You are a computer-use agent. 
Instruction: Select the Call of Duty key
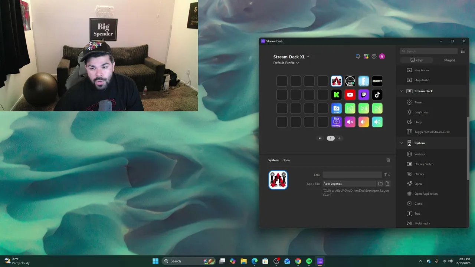[x=377, y=81]
